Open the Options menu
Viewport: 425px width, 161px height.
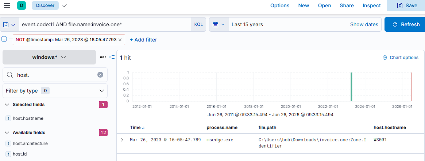pyautogui.click(x=280, y=6)
